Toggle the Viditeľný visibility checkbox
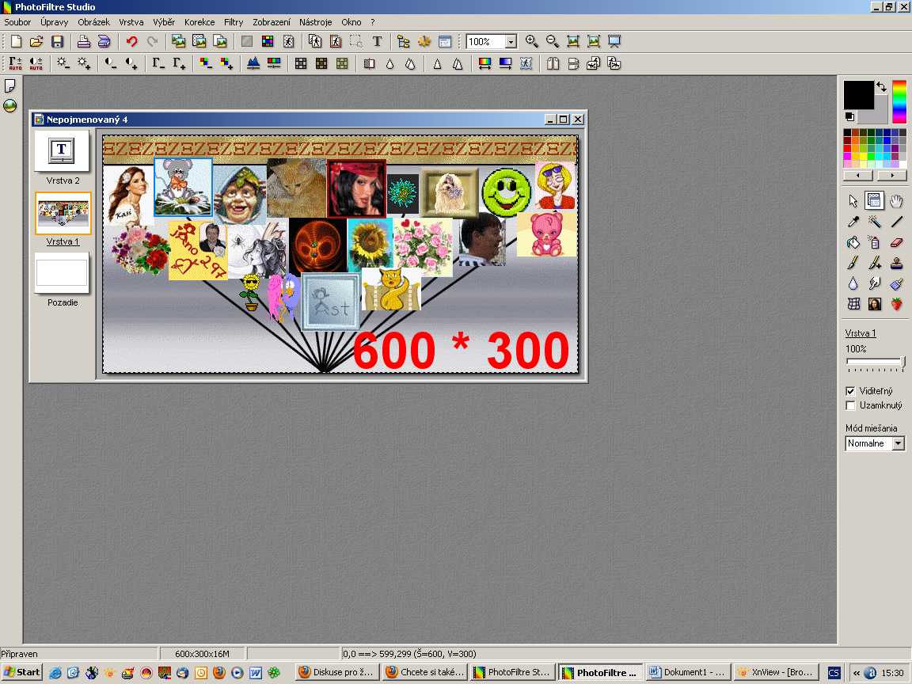This screenshot has height=684, width=912. pyautogui.click(x=851, y=391)
